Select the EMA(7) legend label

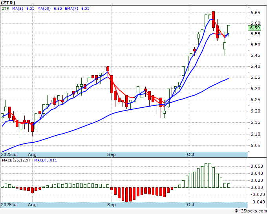pyautogui.click(x=71, y=9)
